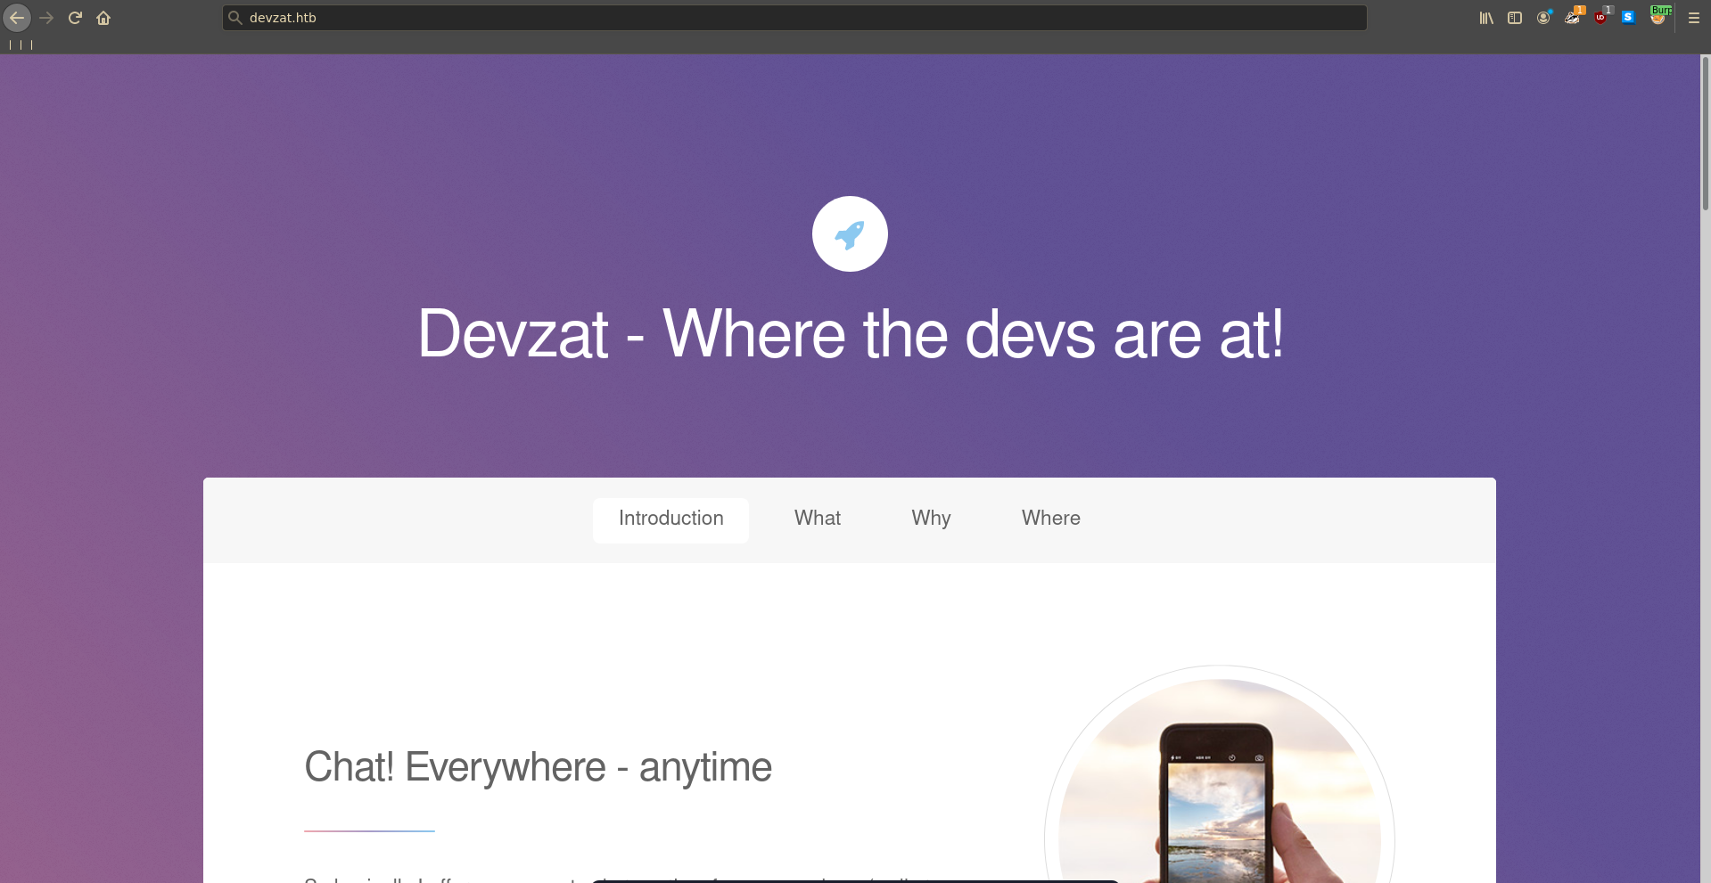Screen dimensions: 1711x883
Task: Click the devzat.htb address bar
Action: click(794, 18)
